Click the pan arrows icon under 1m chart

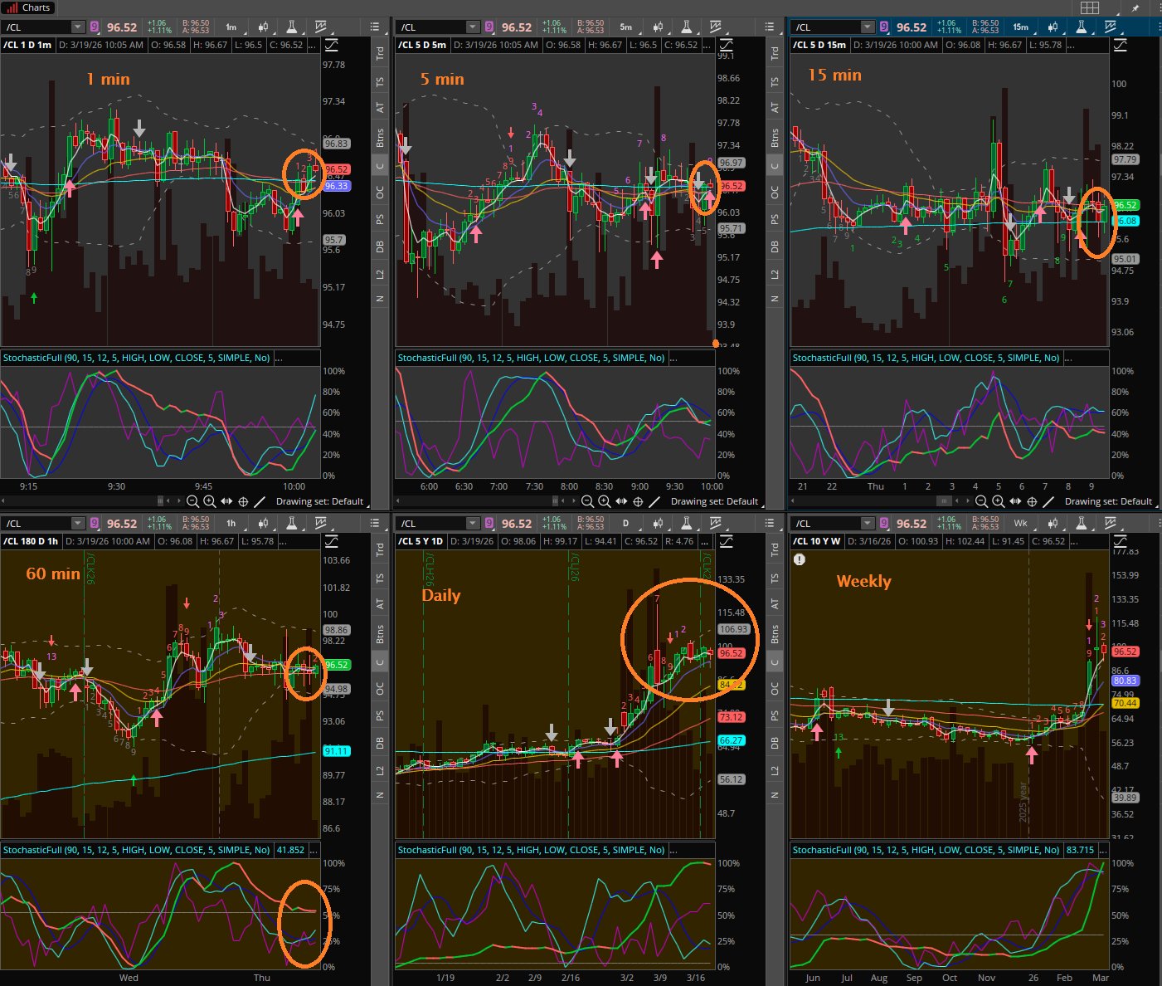(x=226, y=501)
